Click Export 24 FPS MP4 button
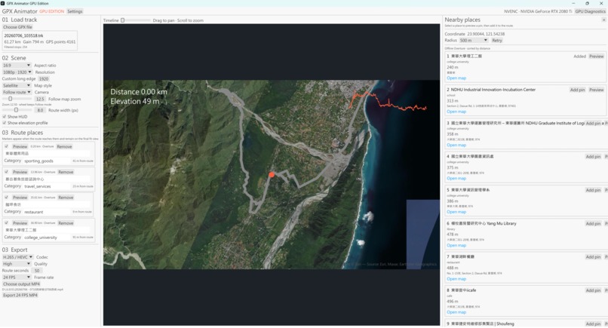This screenshot has height=328, width=608. click(20, 295)
